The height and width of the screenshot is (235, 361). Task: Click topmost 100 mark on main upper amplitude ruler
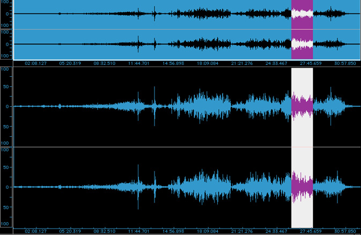click(5, 70)
